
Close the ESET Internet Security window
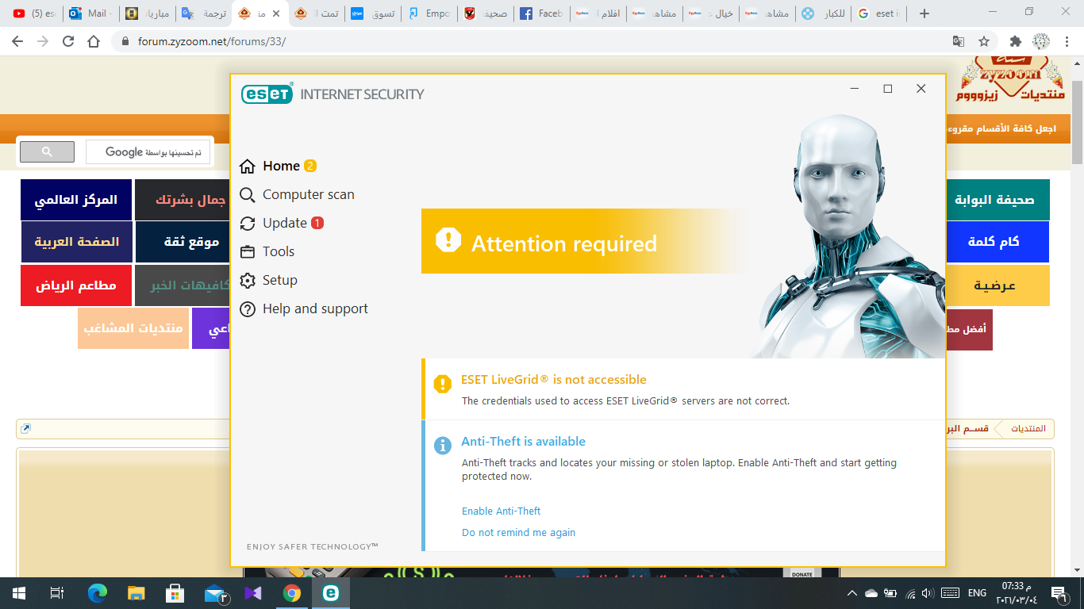coord(921,89)
